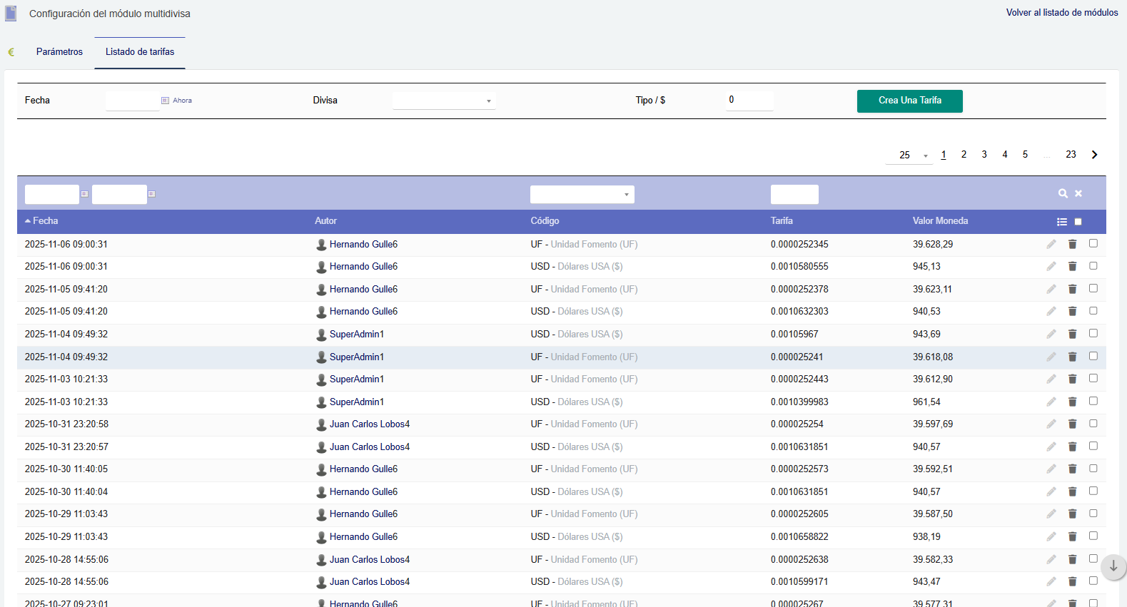Screen dimensions: 1127x607
Task: Toggle the select-all checkbox in header
Action: (1078, 222)
